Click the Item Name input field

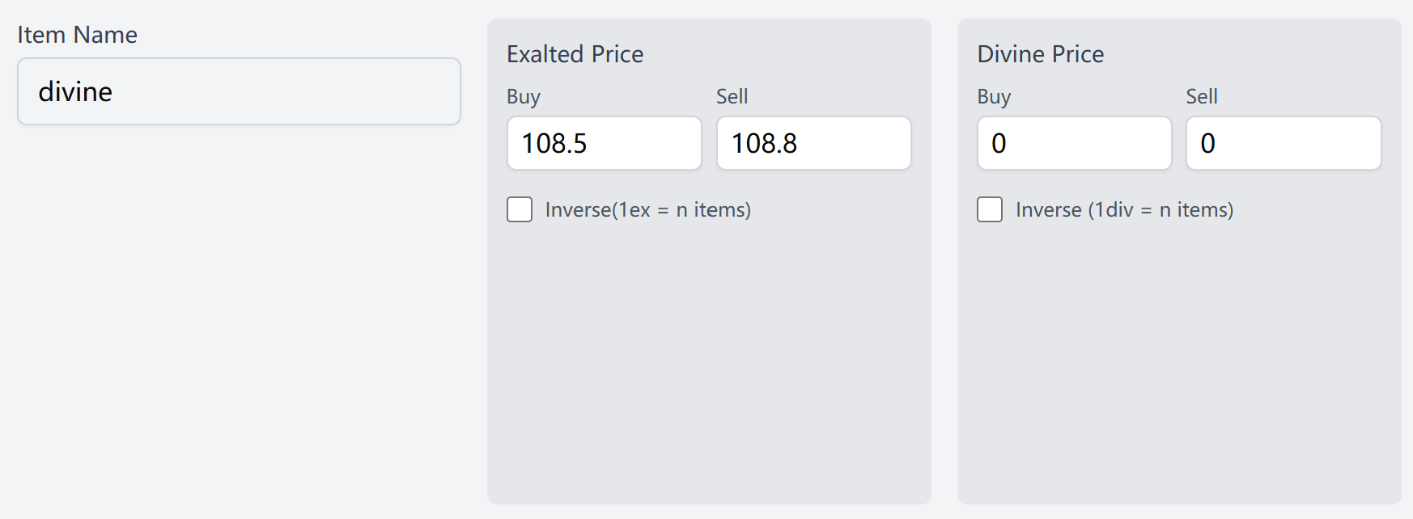point(238,91)
